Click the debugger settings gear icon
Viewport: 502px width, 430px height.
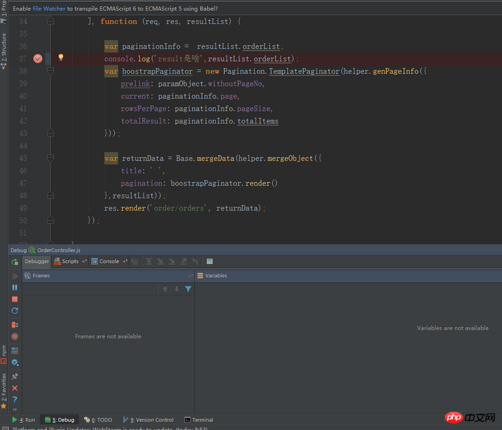(x=14, y=362)
